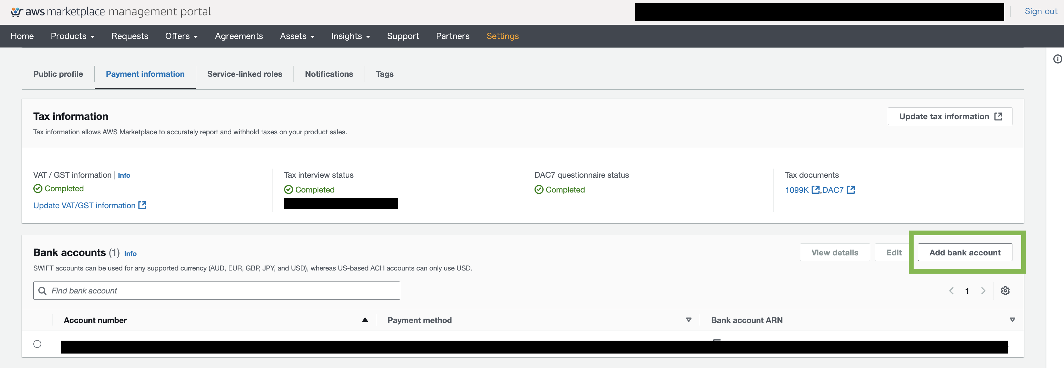Open Partners in navigation bar
This screenshot has width=1064, height=368.
[x=452, y=36]
